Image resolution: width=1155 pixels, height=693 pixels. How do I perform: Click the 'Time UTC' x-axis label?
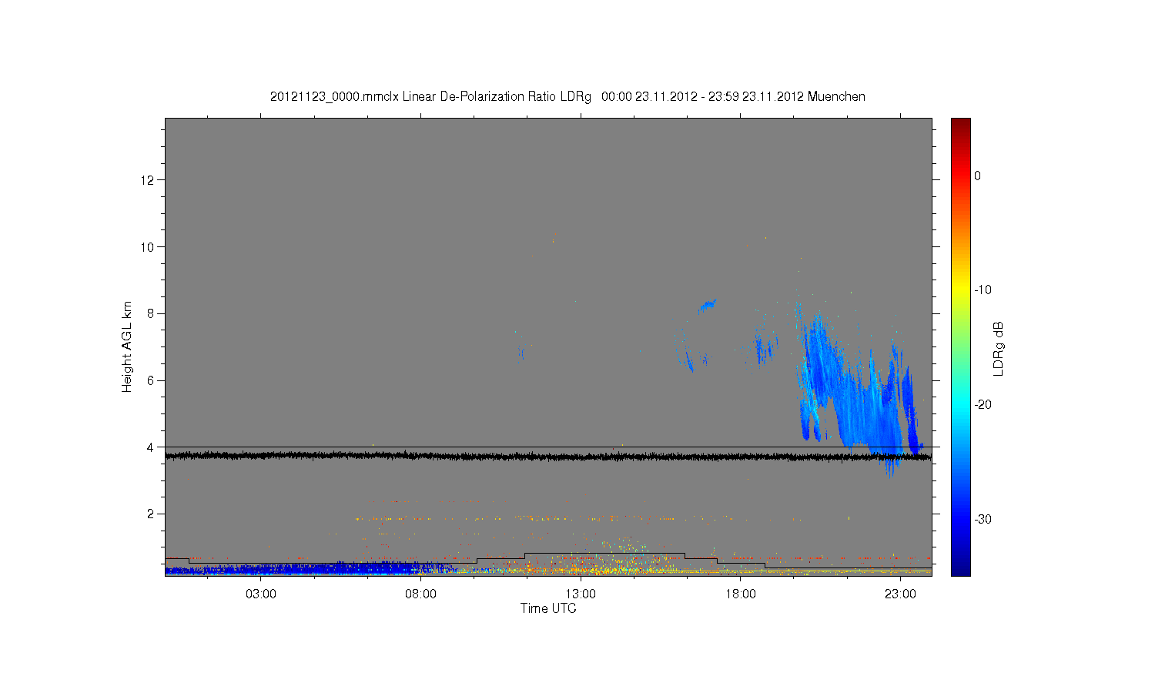point(548,608)
